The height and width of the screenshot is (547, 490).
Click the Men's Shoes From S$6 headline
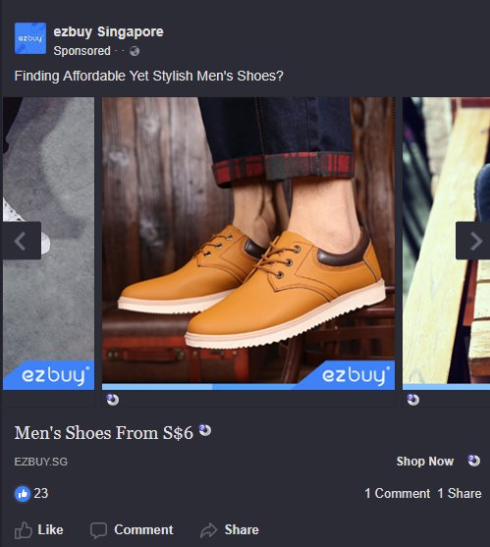tap(103, 433)
